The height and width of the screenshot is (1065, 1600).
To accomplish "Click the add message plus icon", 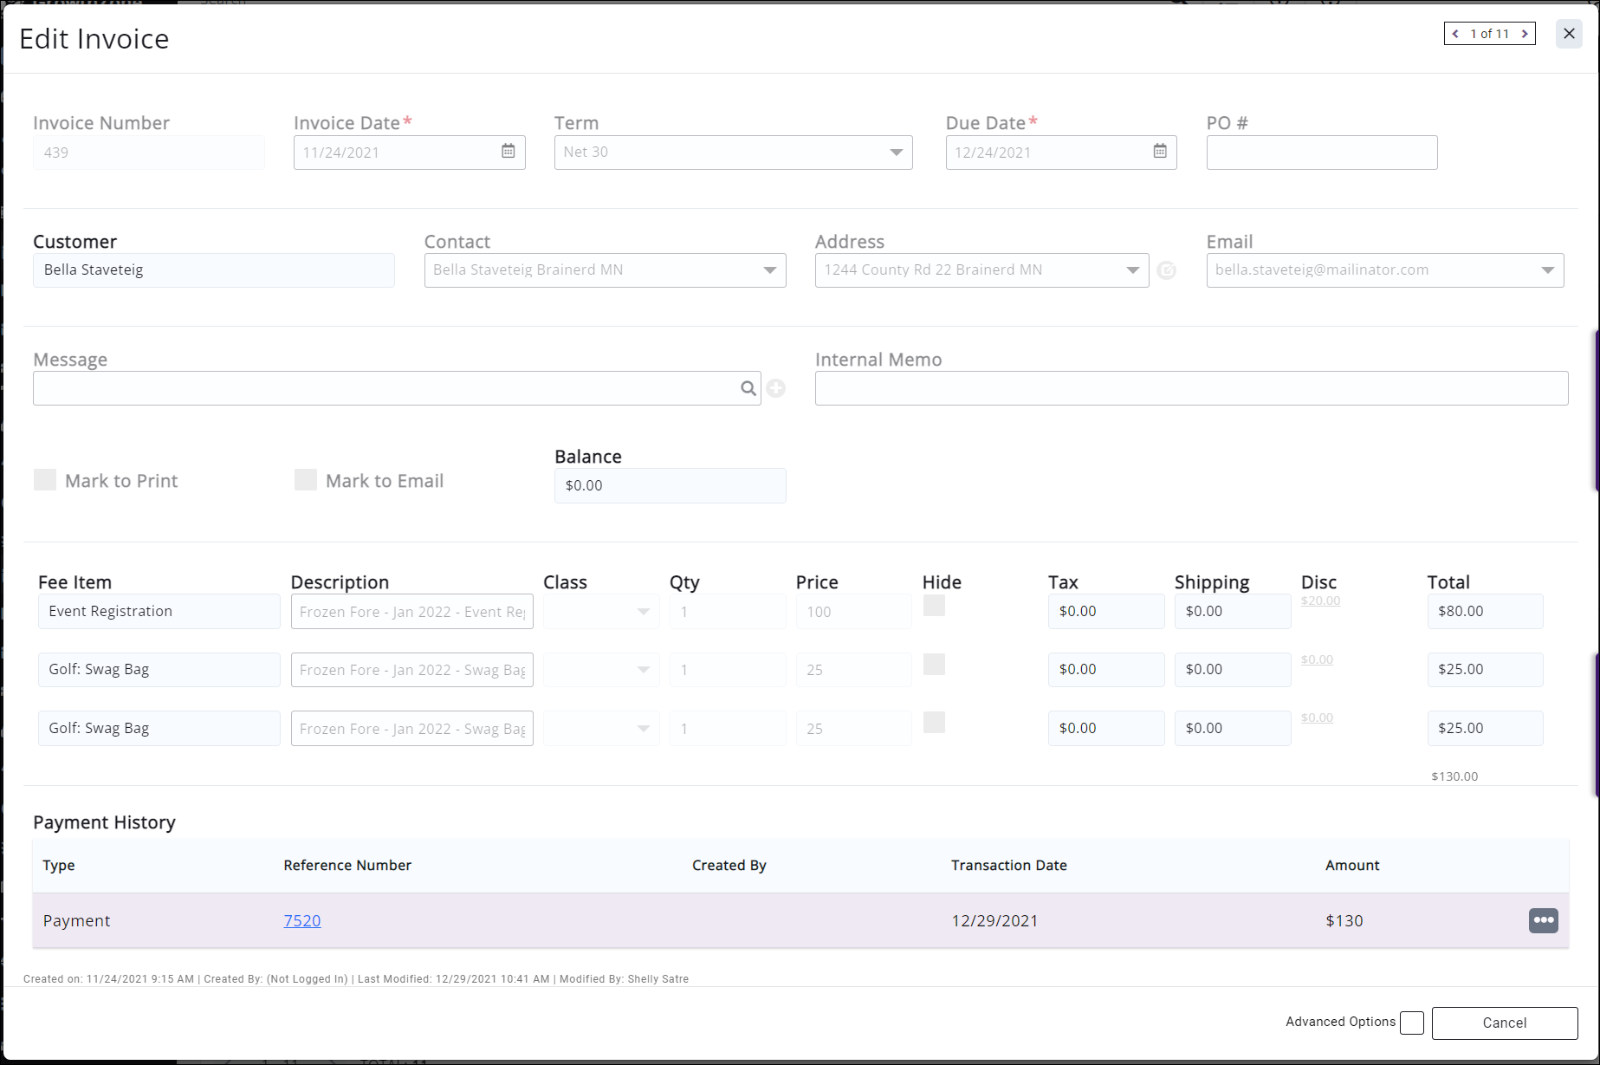I will point(776,389).
